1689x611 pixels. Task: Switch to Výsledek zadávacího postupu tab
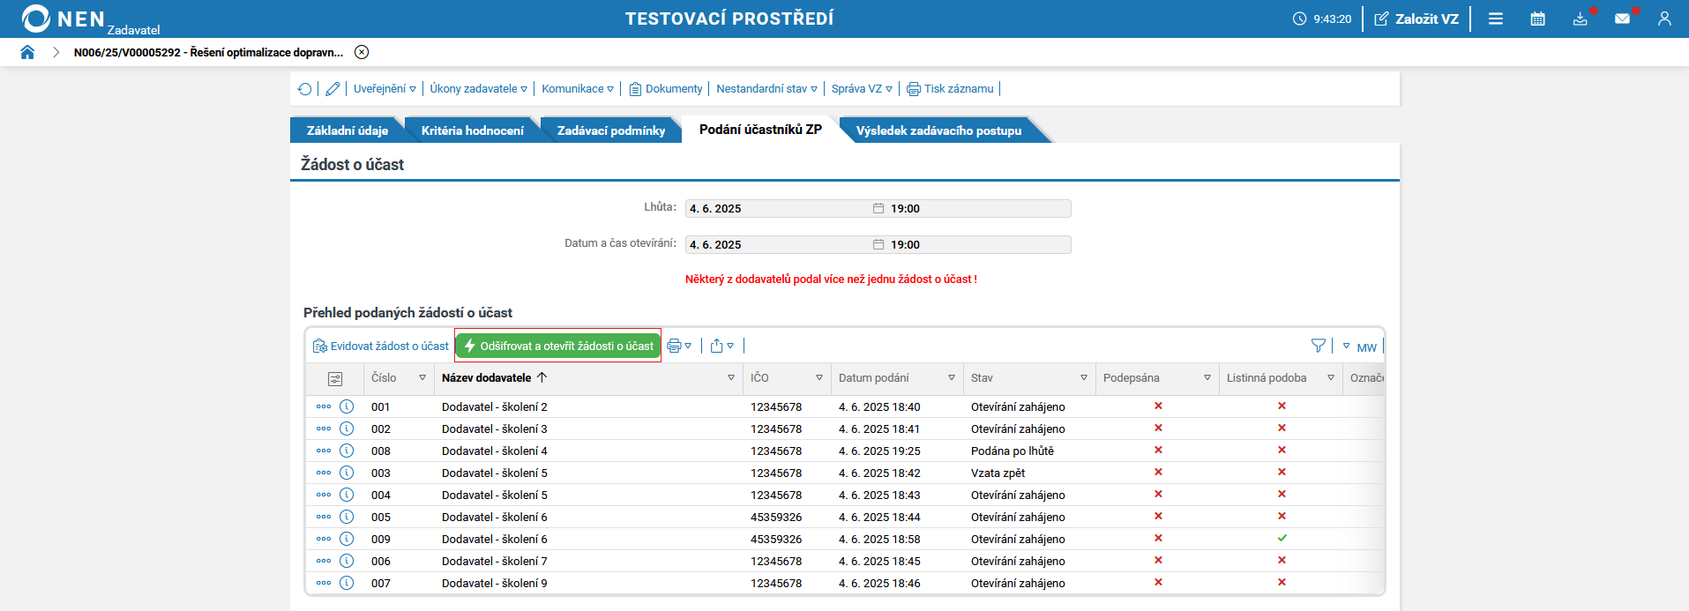click(x=938, y=130)
